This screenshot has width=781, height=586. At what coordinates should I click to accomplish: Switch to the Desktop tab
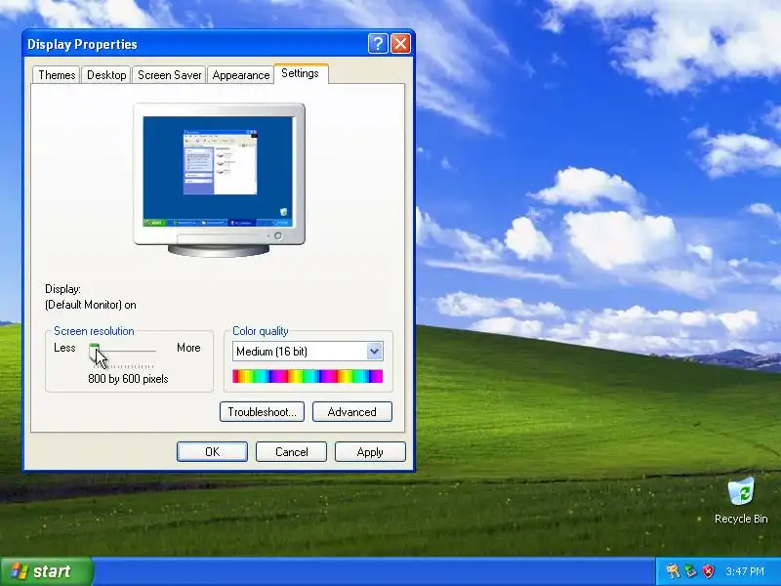[106, 75]
